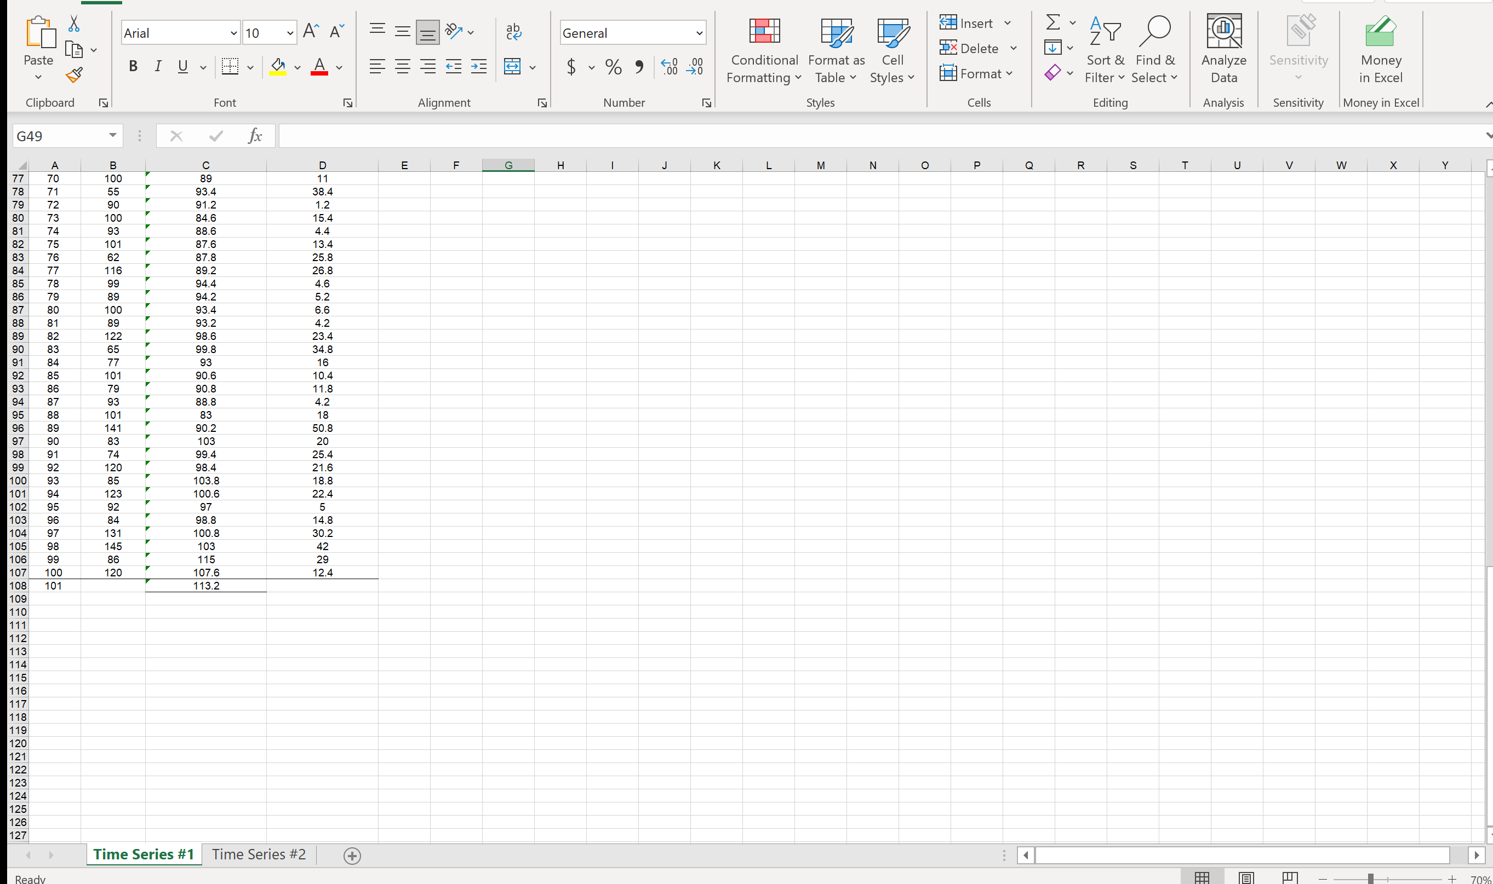Viewport: 1493px width, 884px height.
Task: Toggle italic formatting
Action: (x=157, y=66)
